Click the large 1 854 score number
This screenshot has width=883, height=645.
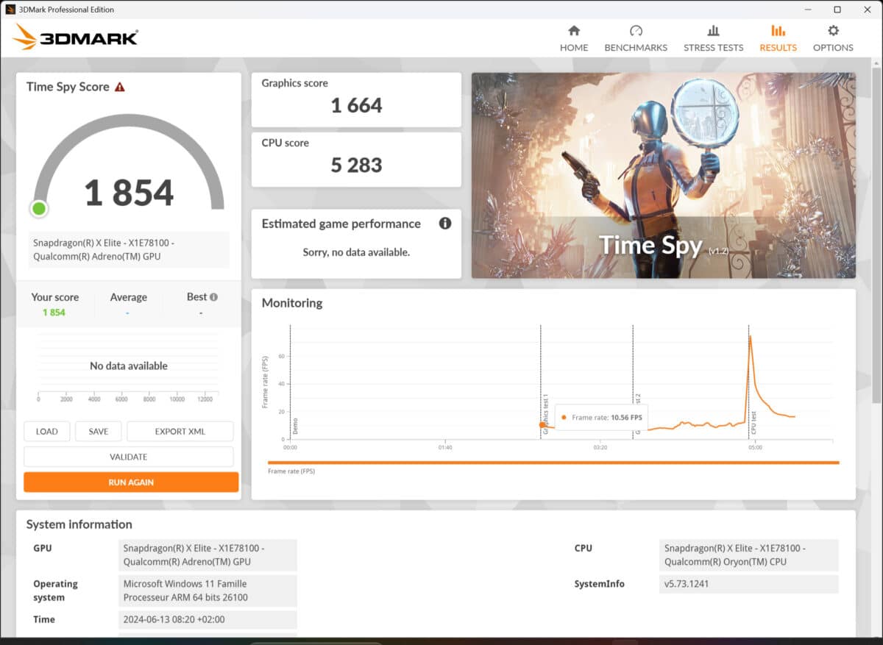coord(129,193)
